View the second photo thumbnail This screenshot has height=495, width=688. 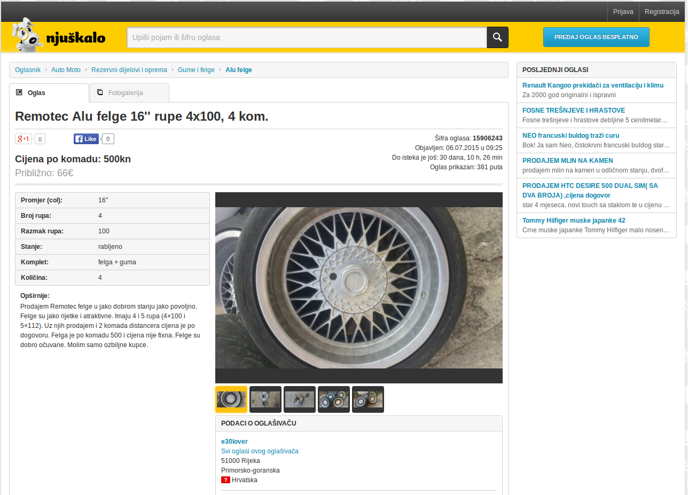pyautogui.click(x=265, y=399)
